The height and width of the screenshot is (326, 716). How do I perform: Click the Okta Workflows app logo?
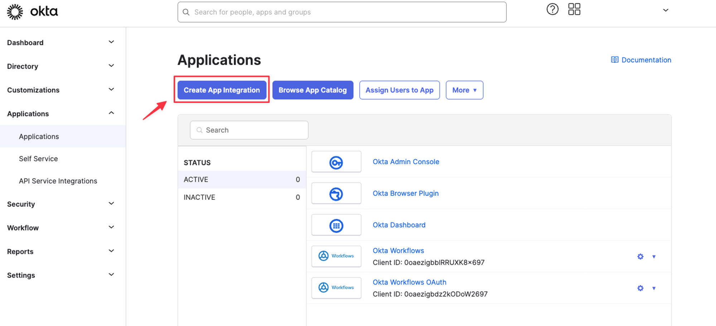(x=336, y=256)
